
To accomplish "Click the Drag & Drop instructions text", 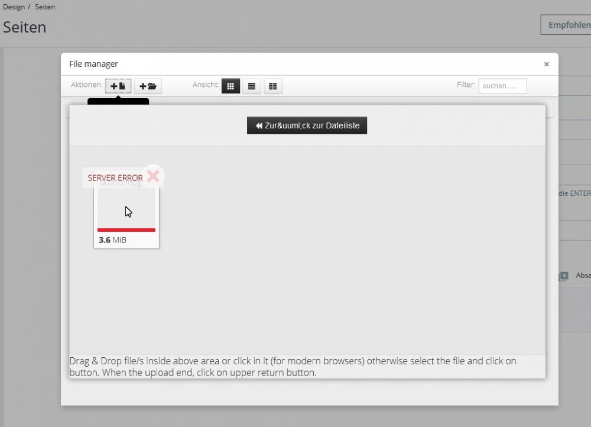I will click(293, 367).
